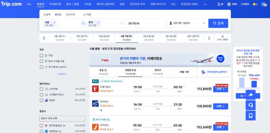Click the 제주항공 airline logo
270x133 pixels.
(95, 127)
